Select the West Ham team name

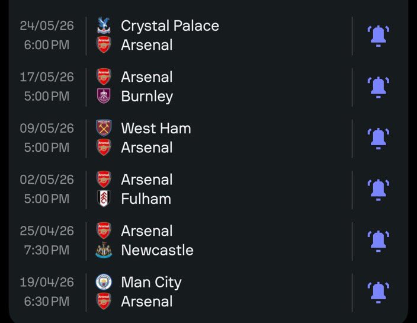pos(156,128)
